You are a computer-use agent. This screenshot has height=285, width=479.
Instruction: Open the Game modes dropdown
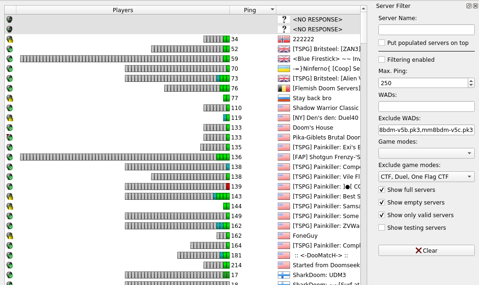tap(426, 153)
